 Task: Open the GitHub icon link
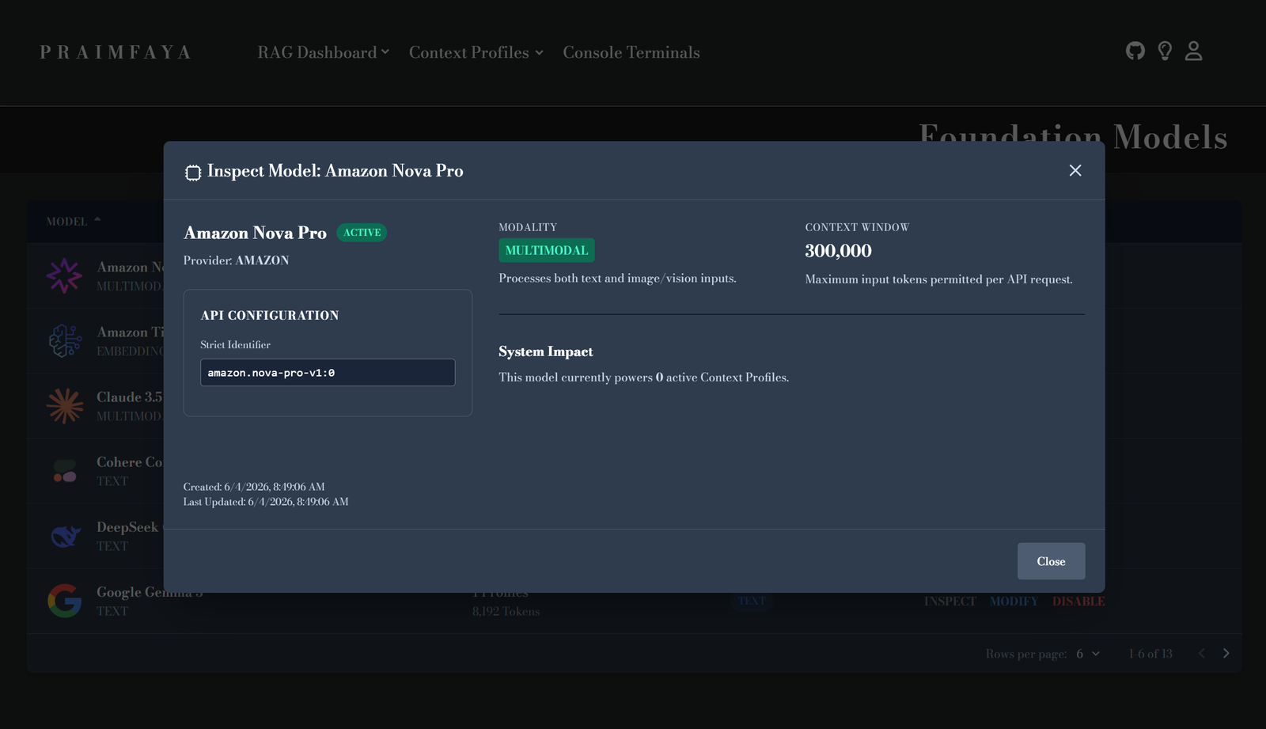[1135, 51]
